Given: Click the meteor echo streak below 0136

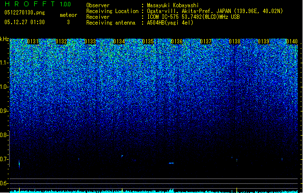Looking at the screenshot, I should click(x=171, y=163).
